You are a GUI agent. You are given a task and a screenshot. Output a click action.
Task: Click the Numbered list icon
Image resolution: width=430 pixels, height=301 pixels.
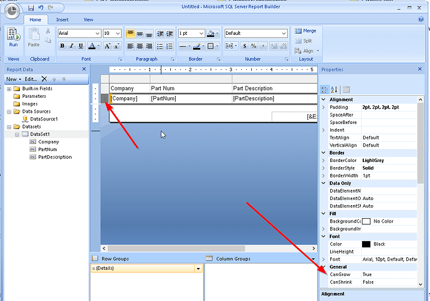[170, 46]
